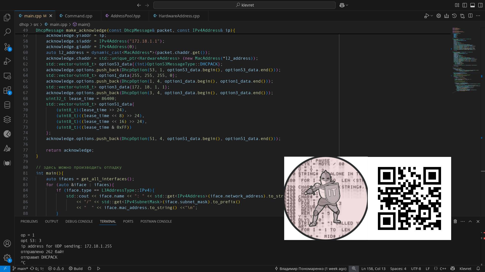Go forward using navigation arrow
The height and width of the screenshot is (272, 485).
point(147,5)
